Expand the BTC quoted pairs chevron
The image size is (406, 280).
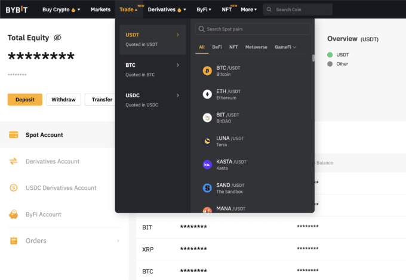tap(178, 65)
